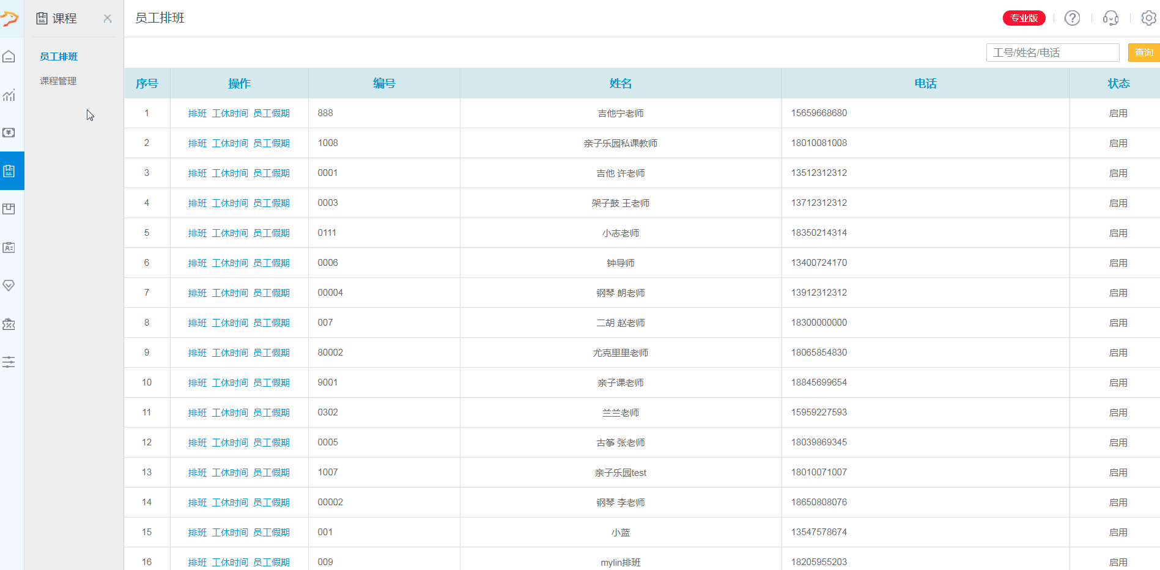This screenshot has width=1160, height=570.
Task: Focus the 工号/姓名/电话 search field
Action: [x=1052, y=53]
